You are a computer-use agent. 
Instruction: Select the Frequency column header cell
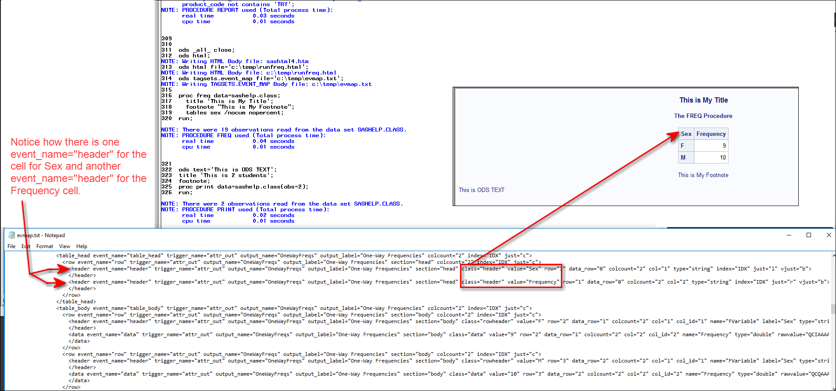pyautogui.click(x=711, y=134)
